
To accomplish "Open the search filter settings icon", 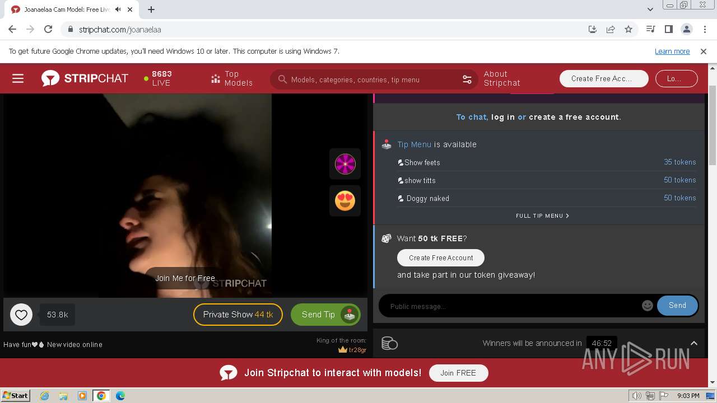I will (x=467, y=79).
